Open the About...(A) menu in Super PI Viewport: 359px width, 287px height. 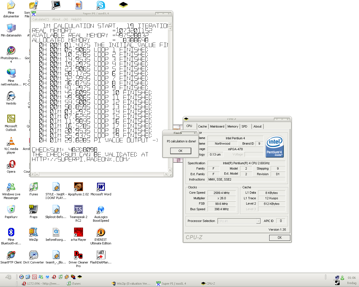(x=60, y=19)
